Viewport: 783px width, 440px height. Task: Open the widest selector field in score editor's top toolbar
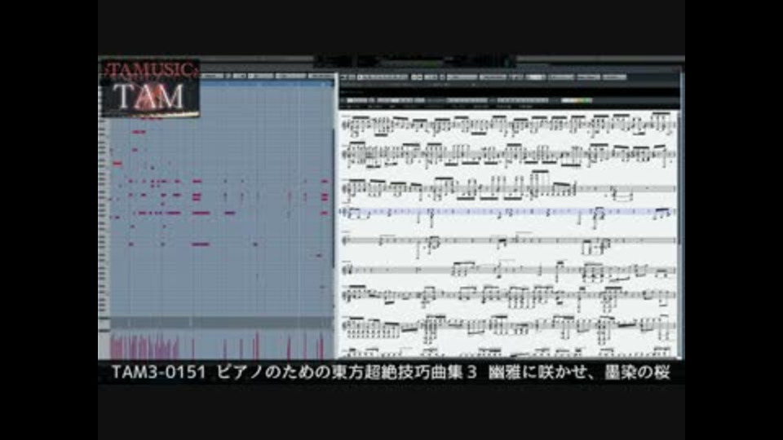[x=383, y=77]
